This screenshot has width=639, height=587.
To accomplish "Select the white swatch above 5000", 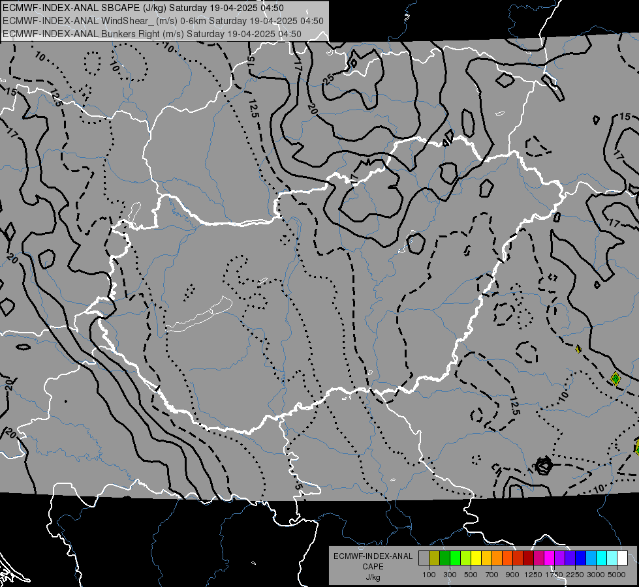I will click(x=622, y=558).
